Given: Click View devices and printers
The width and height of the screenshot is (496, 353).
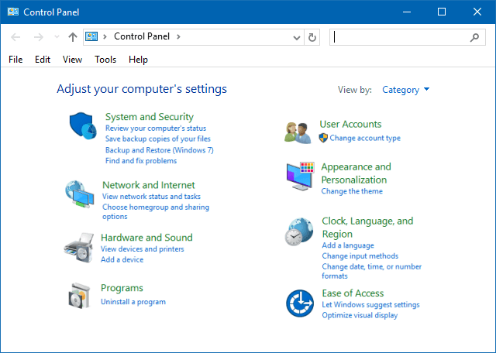Looking at the screenshot, I should (x=143, y=249).
